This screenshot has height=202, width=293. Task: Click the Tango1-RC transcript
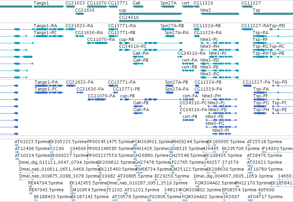coord(49,36)
